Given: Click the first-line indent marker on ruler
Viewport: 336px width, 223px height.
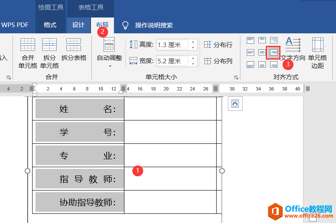Looking at the screenshot, I should tap(35, 85).
